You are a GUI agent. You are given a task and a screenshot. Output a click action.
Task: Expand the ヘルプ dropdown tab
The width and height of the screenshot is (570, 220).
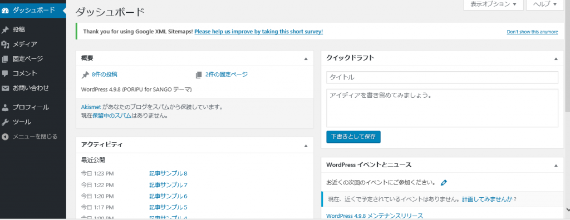tap(545, 4)
